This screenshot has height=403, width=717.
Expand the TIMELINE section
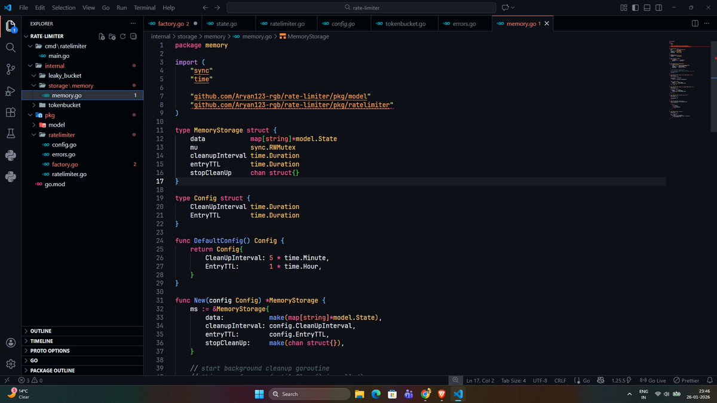(x=82, y=341)
